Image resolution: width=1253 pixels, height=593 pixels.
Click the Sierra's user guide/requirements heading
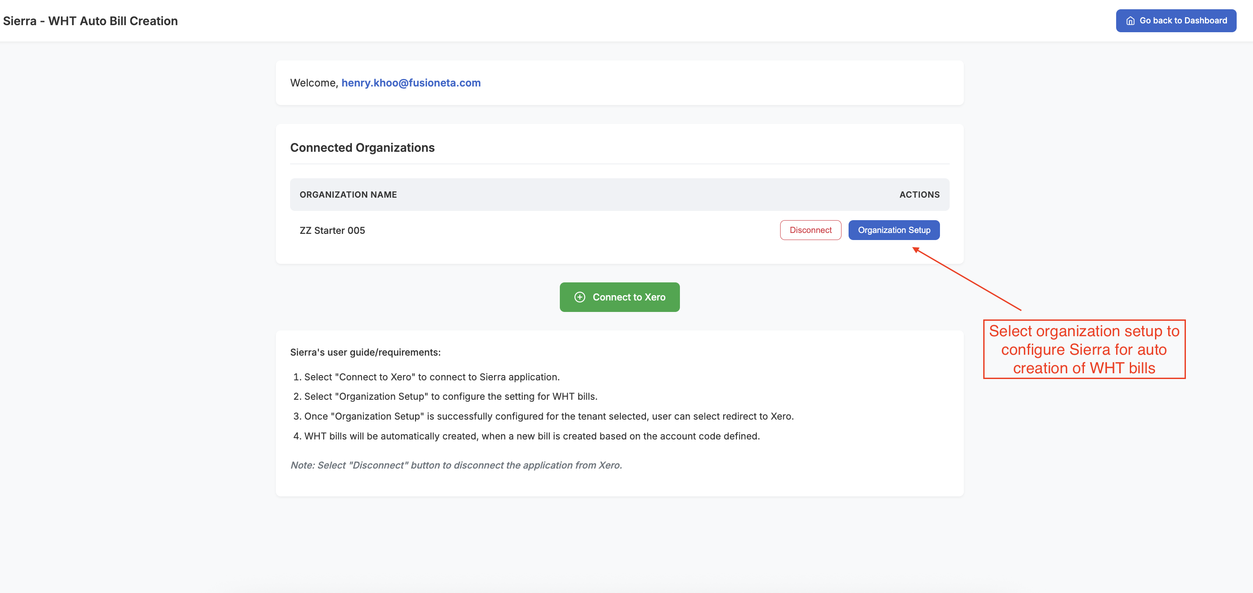[365, 353]
